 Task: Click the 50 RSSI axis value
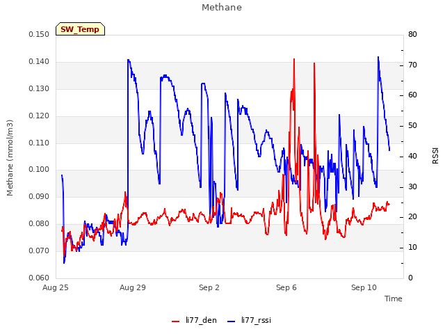point(412,126)
